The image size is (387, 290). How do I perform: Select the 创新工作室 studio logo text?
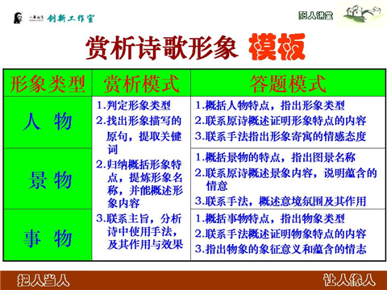pos(71,19)
